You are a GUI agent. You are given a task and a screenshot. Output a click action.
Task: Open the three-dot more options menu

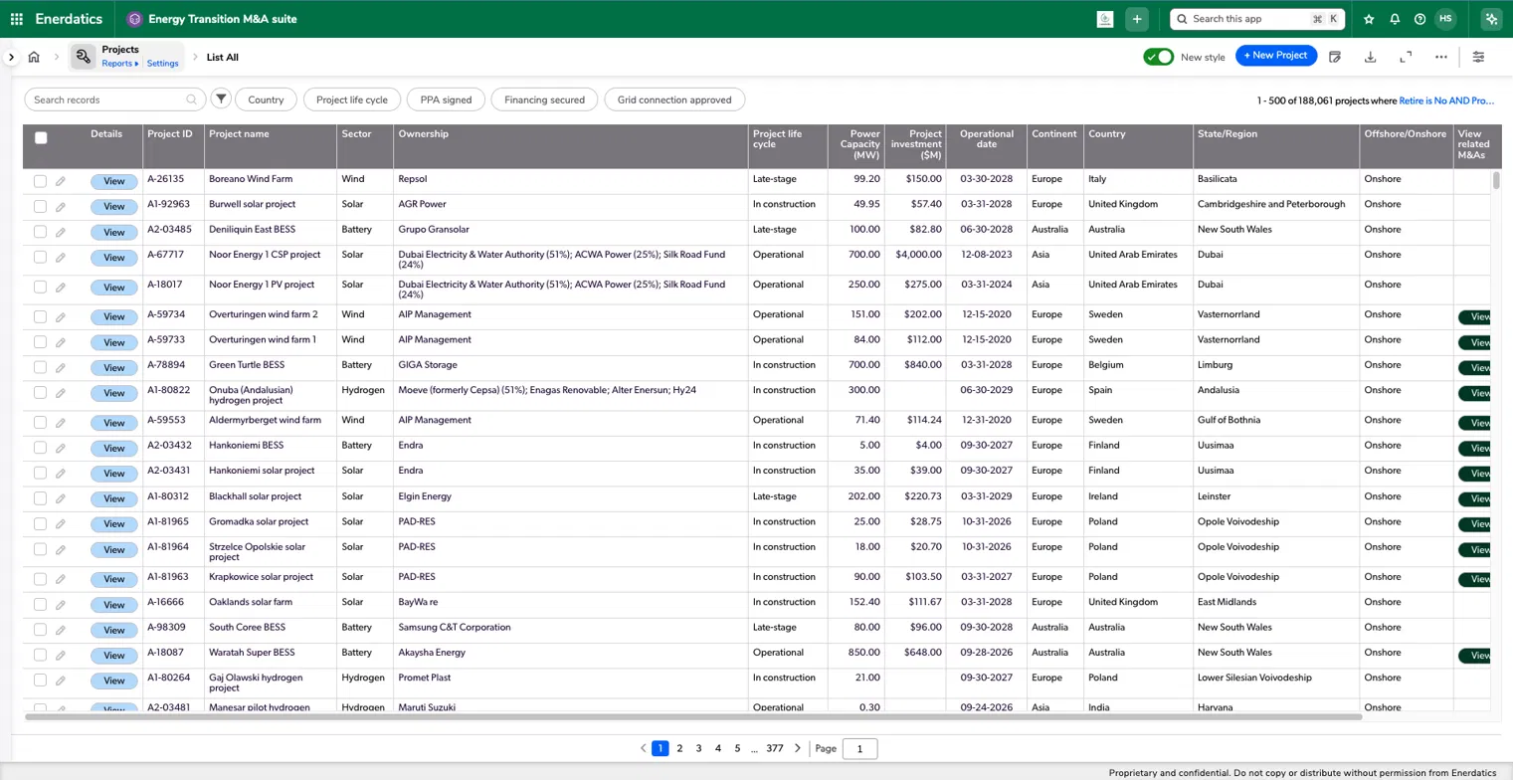1441,57
